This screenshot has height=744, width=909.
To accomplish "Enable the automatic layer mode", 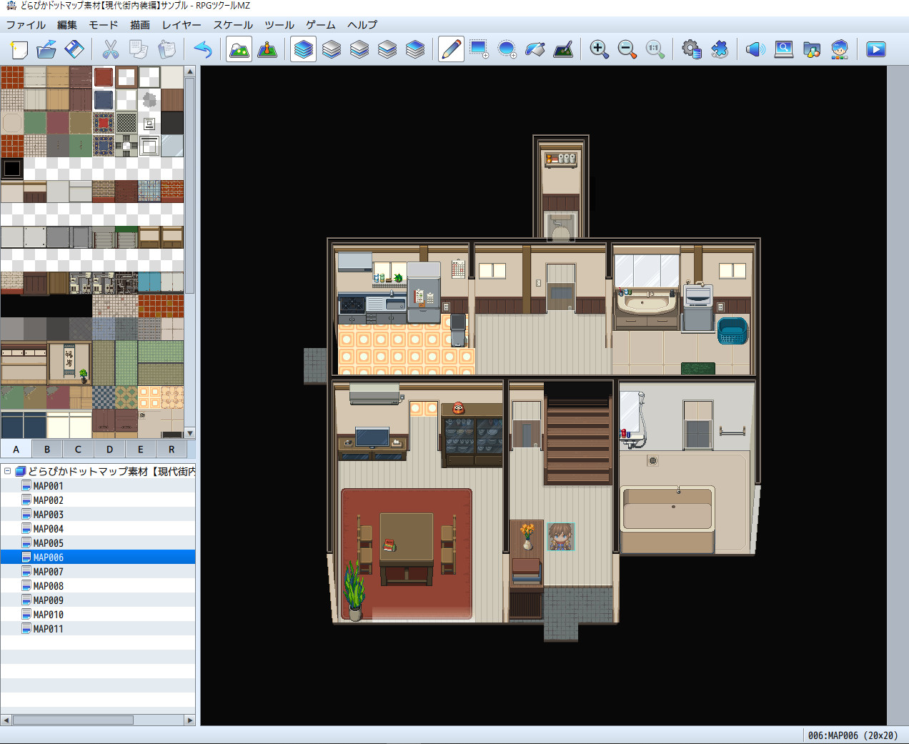I will 303,49.
